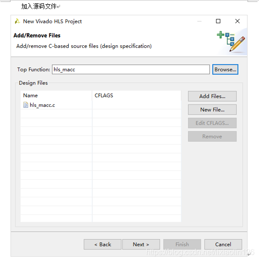Viewport: 259px width, 261px height.
Task: Click the Name column header
Action: pyautogui.click(x=56, y=95)
